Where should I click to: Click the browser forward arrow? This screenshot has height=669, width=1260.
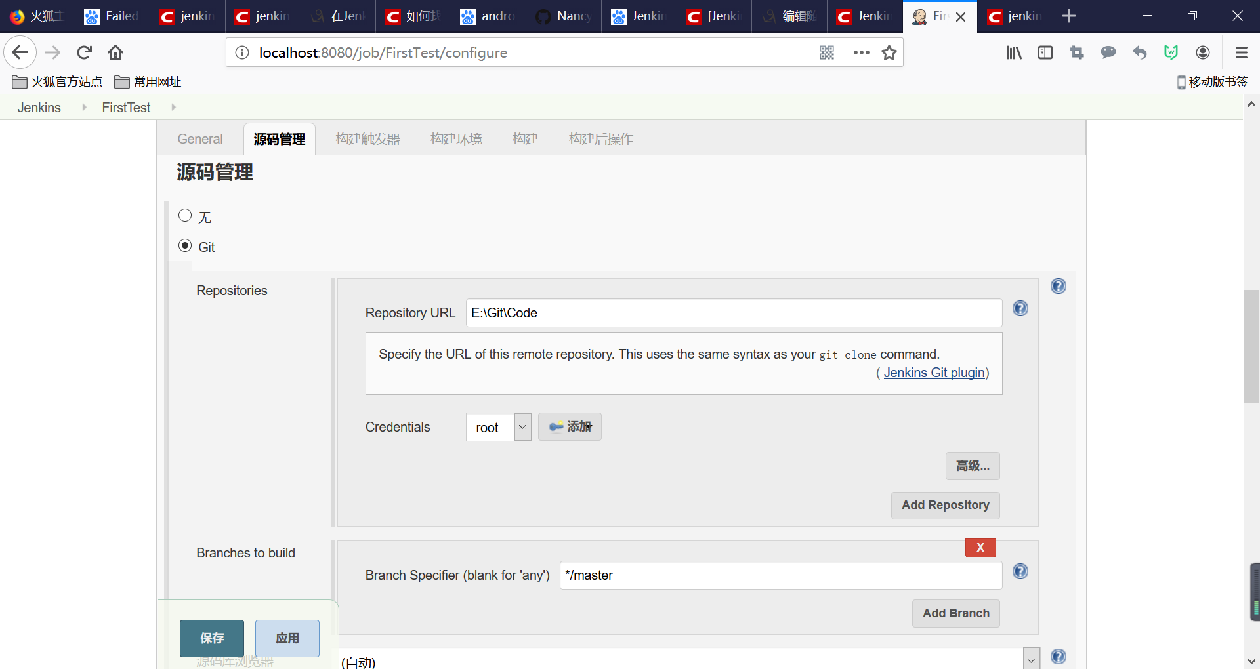(52, 52)
